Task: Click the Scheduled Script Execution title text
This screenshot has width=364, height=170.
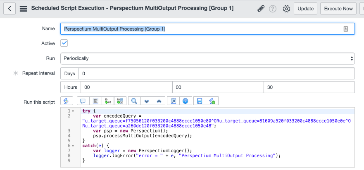Action: pos(132,8)
